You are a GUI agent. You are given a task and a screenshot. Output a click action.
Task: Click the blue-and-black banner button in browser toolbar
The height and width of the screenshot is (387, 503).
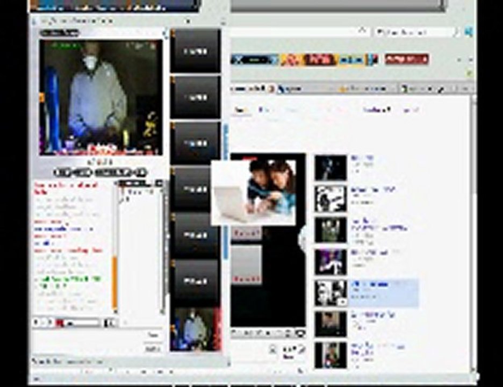coord(255,60)
